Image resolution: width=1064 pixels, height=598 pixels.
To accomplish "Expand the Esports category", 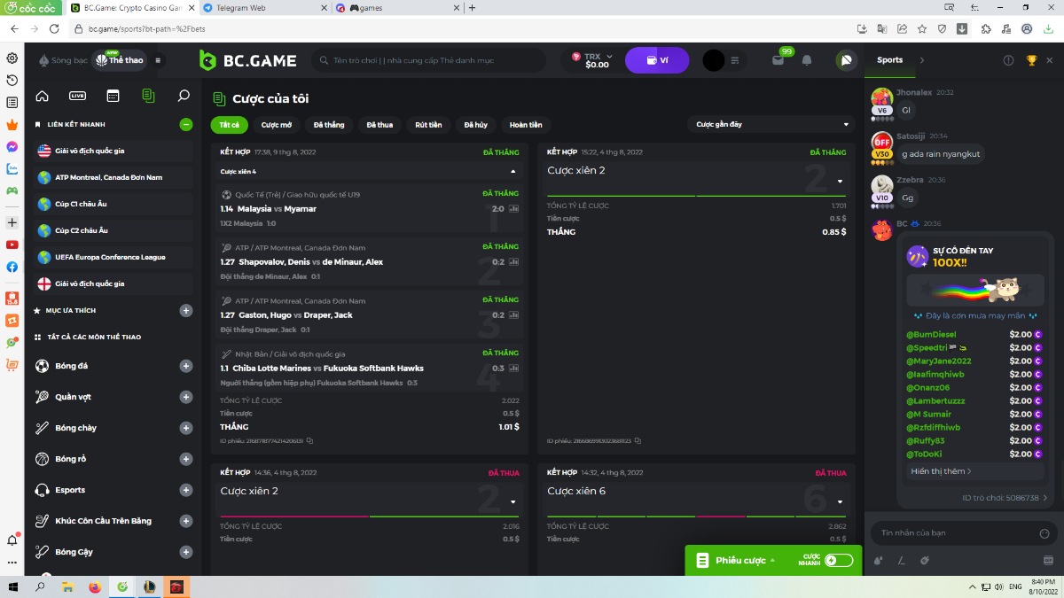I will [186, 490].
